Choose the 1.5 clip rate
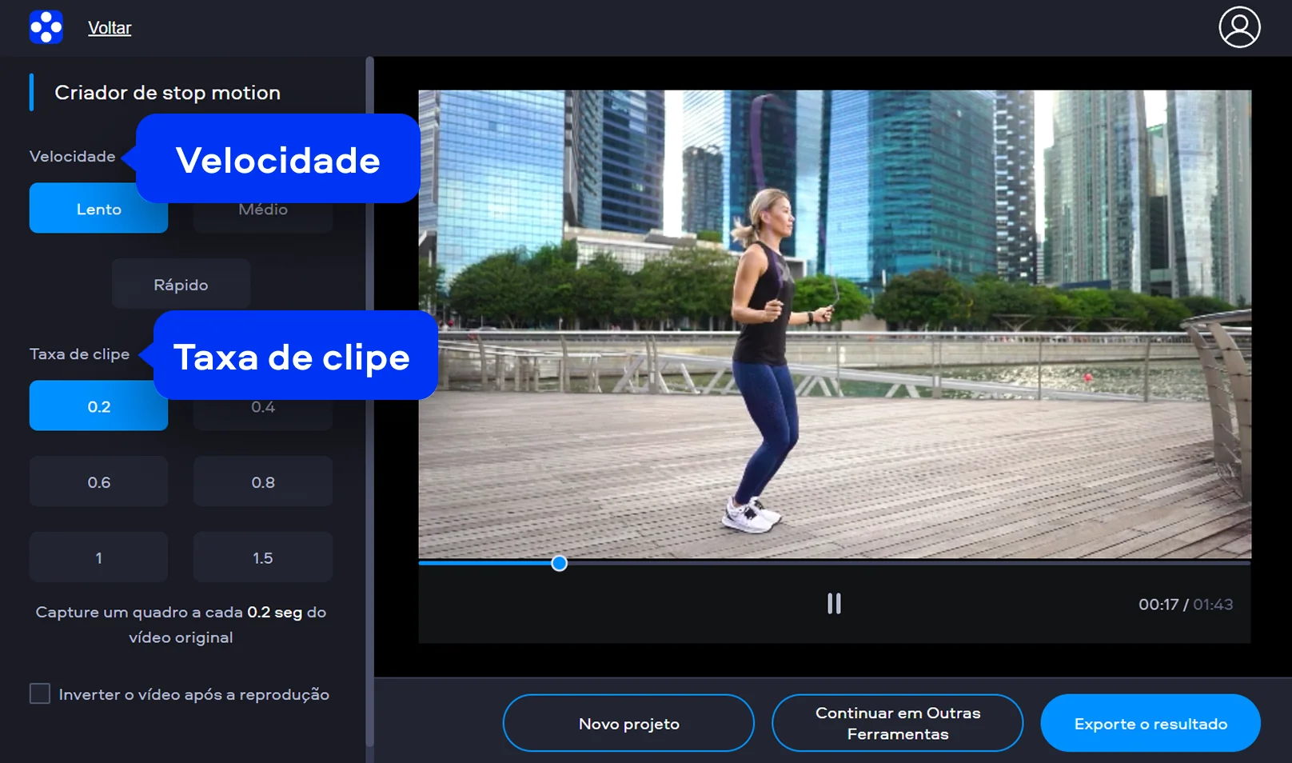Screen dimensions: 1292x763 [x=263, y=557]
